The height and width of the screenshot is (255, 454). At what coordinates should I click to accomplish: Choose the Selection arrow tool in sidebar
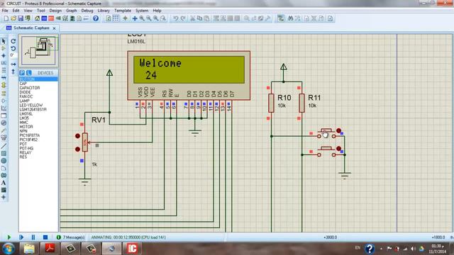click(x=4, y=42)
